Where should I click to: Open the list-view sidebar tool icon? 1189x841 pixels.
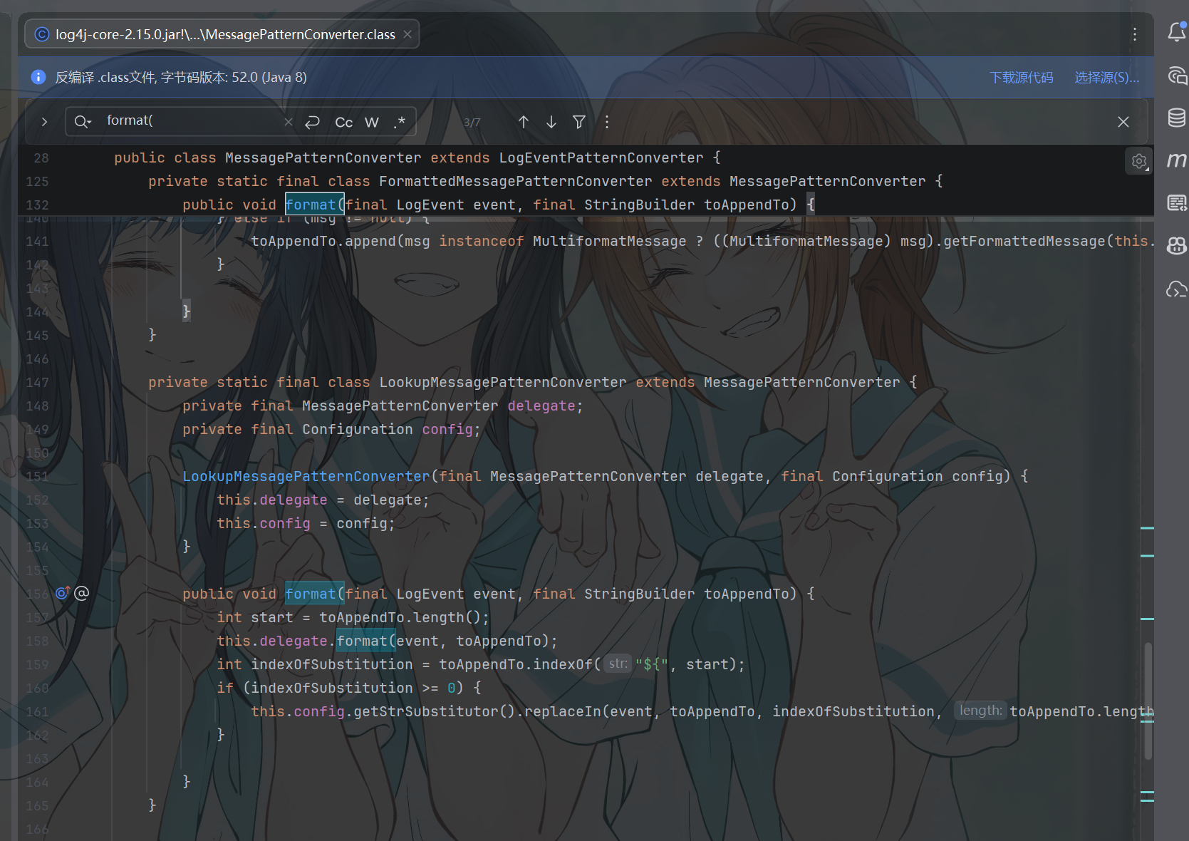coord(1176,203)
